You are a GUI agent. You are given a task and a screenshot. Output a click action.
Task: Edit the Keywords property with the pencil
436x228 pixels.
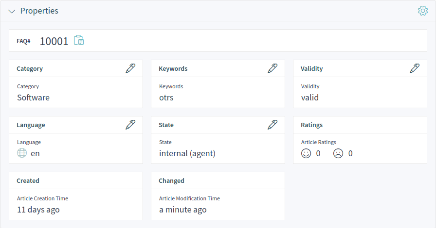pos(272,68)
